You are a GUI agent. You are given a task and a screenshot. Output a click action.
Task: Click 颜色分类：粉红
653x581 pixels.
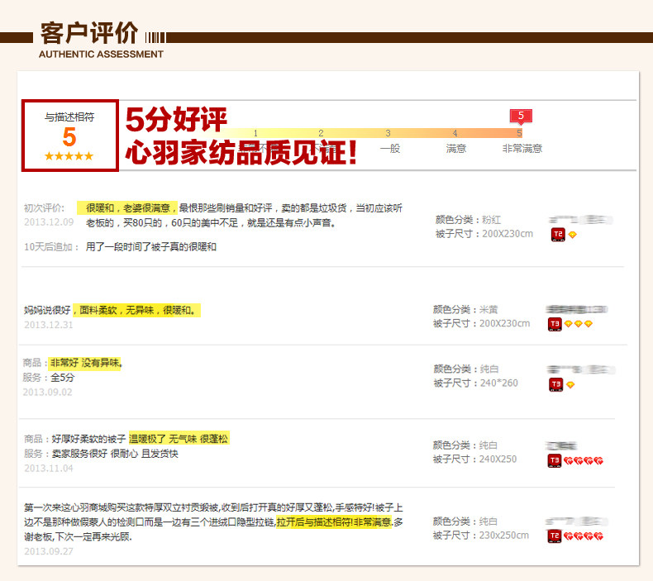(x=469, y=220)
